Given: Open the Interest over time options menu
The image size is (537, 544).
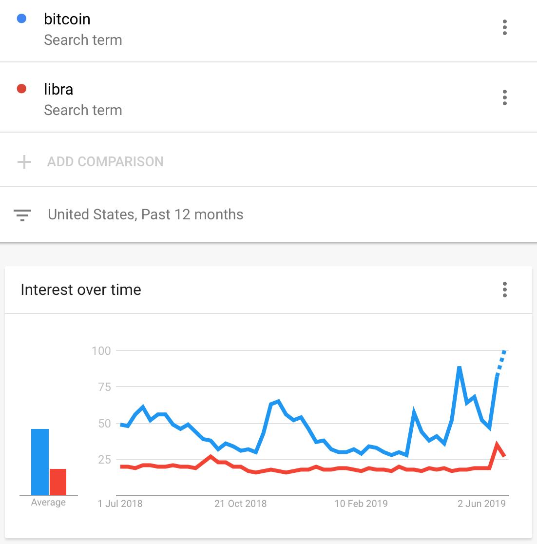Looking at the screenshot, I should [x=504, y=290].
